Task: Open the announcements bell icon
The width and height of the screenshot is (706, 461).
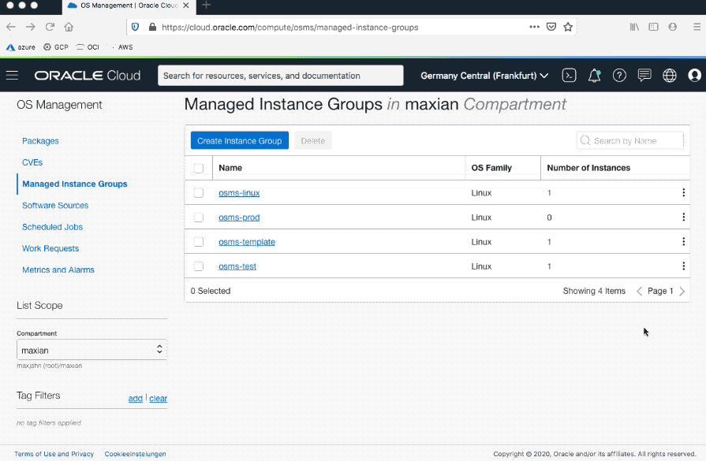Action: click(594, 76)
